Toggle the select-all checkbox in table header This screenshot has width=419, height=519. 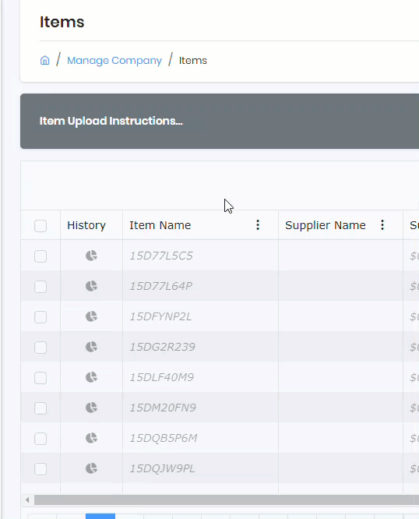(40, 226)
